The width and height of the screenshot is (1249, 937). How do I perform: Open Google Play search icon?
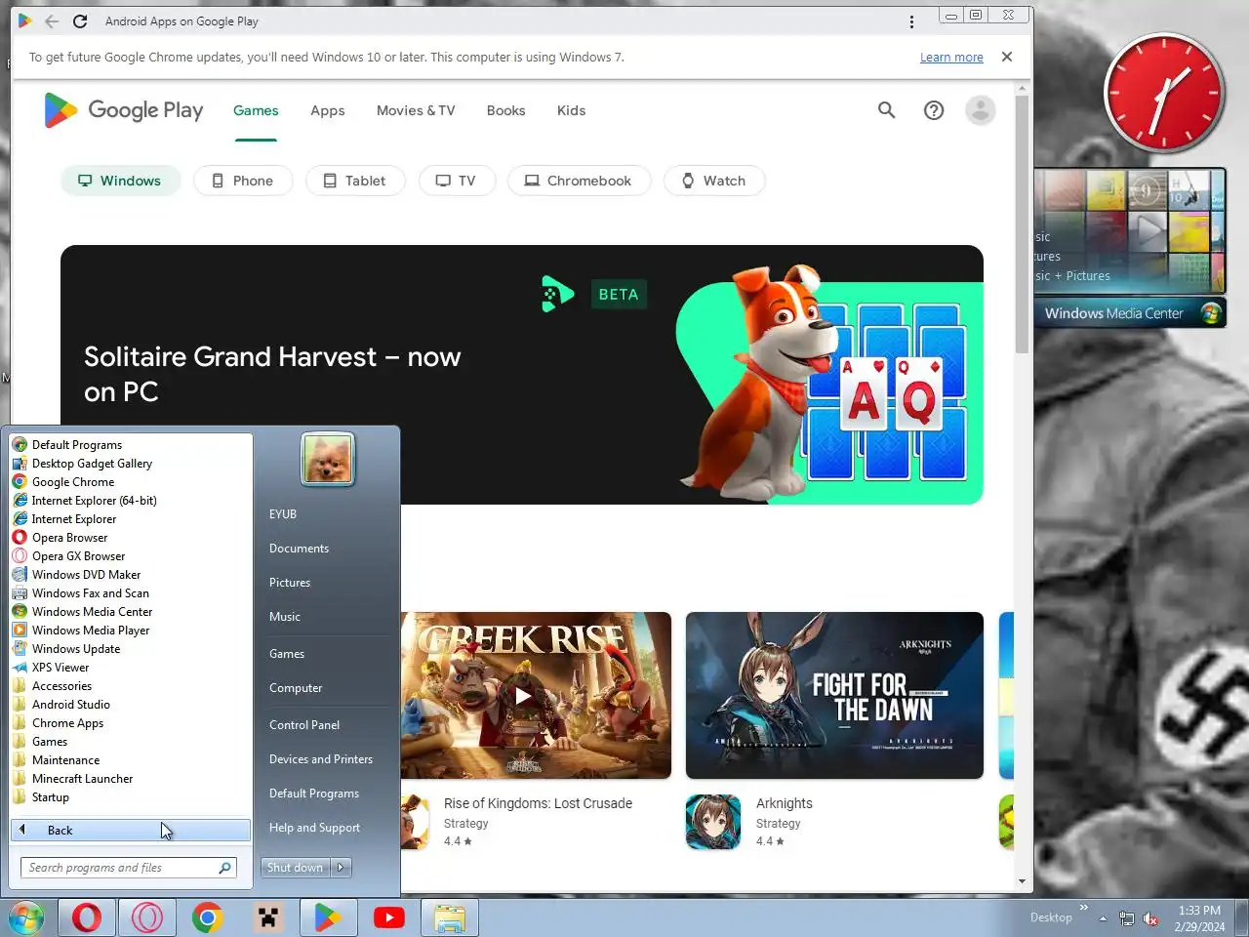pos(886,110)
